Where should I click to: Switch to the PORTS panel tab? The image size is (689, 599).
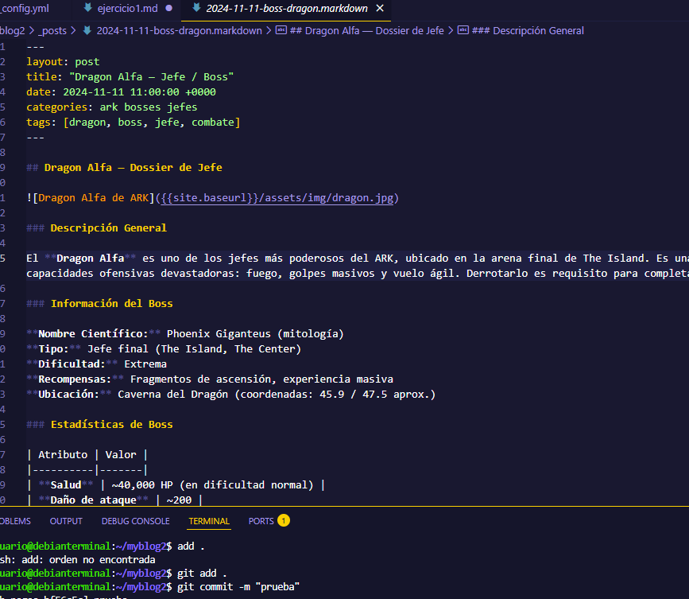click(x=261, y=522)
